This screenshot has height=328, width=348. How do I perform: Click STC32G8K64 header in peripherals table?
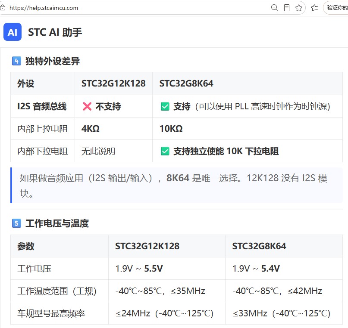coord(186,84)
